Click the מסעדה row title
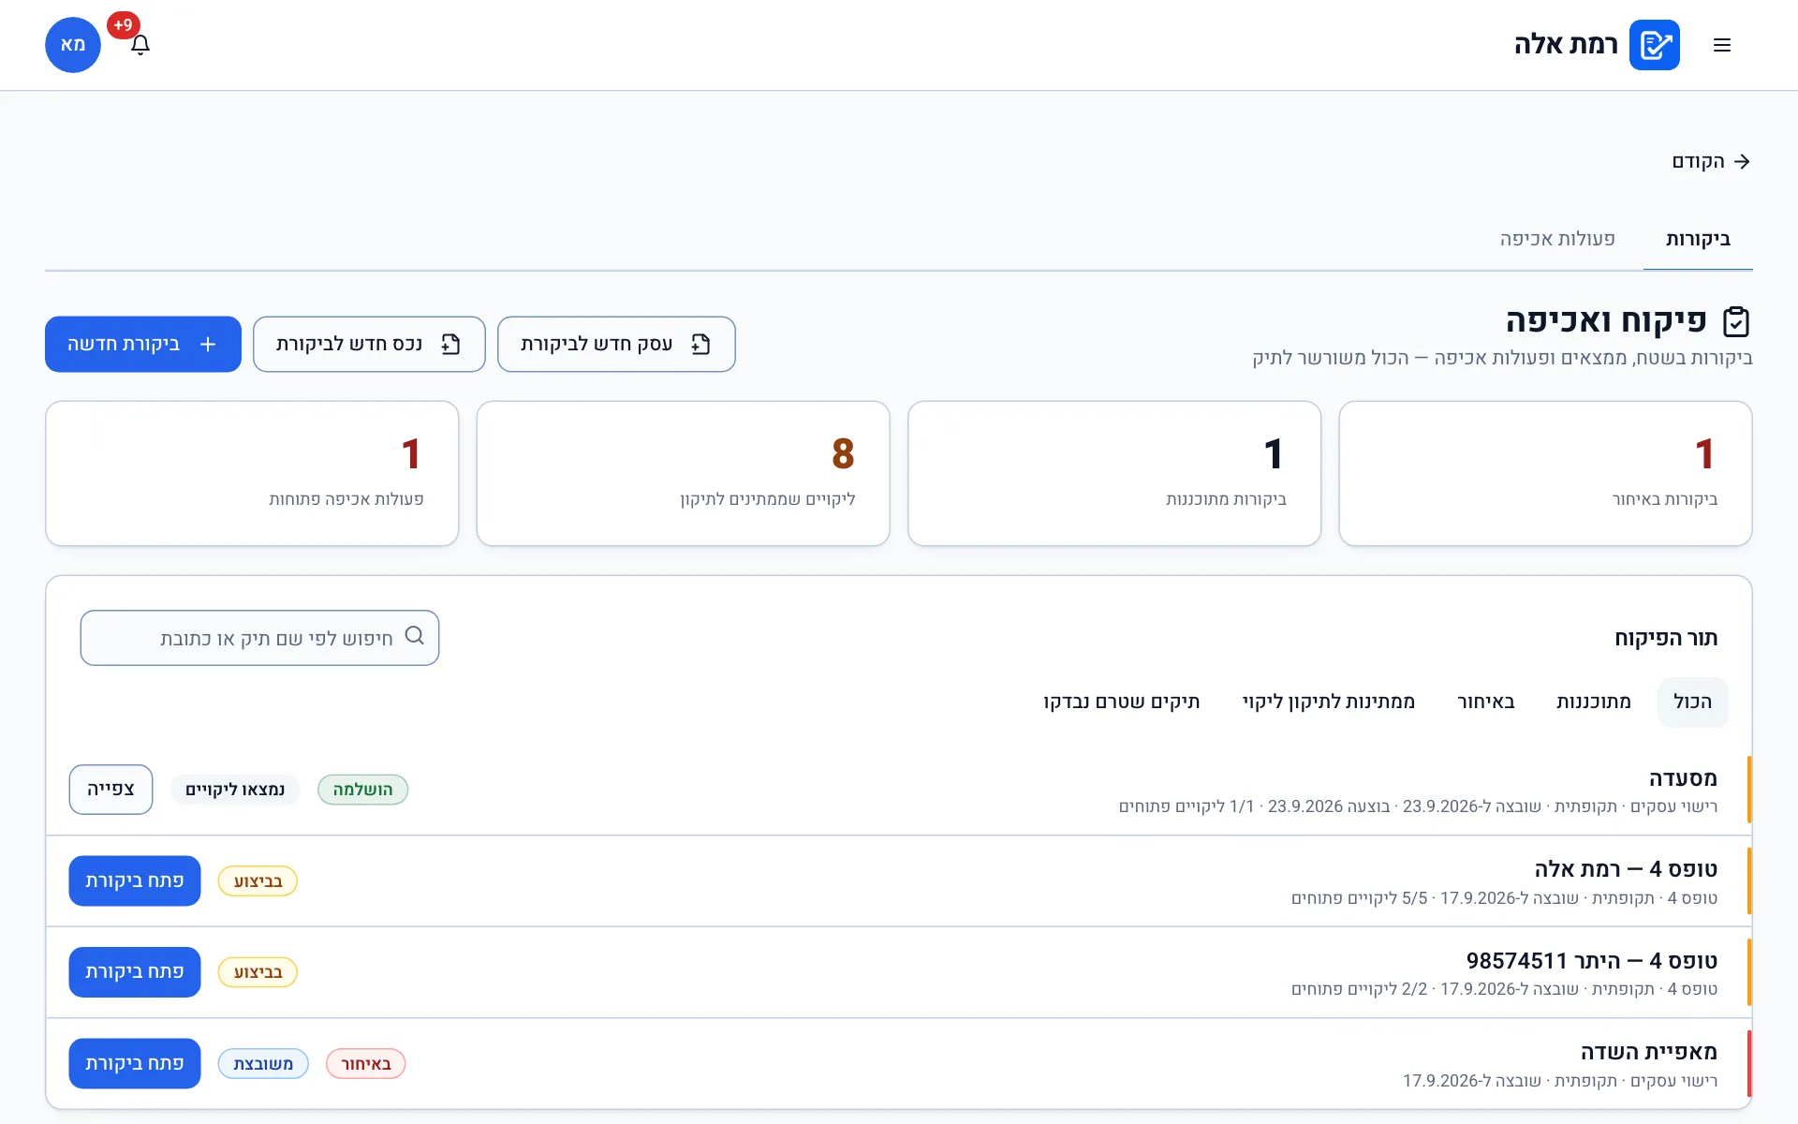 coord(1683,777)
